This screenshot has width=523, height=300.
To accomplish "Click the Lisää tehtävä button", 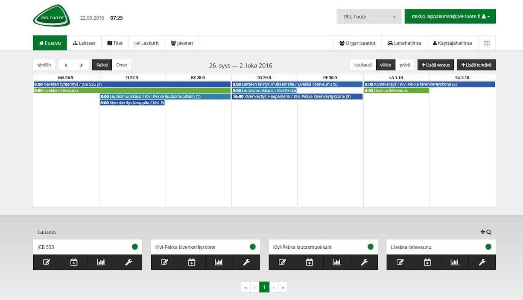I will 476,65.
